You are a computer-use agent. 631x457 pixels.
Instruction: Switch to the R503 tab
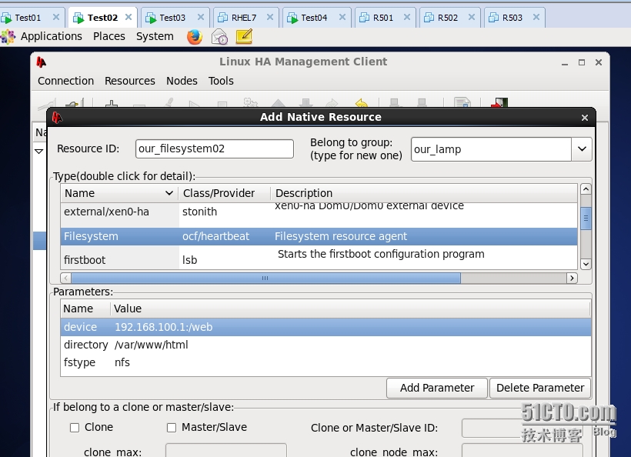pyautogui.click(x=512, y=18)
